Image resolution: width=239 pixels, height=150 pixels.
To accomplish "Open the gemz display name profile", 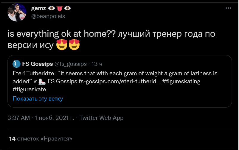I will pyautogui.click(x=38, y=8).
